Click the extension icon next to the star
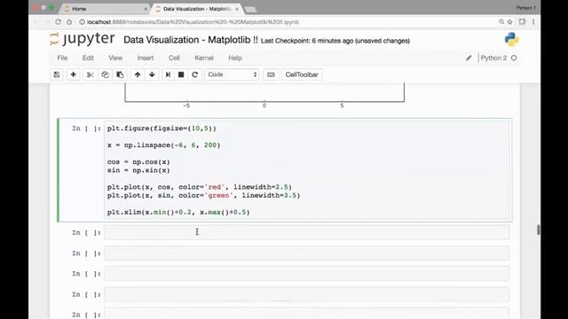 (x=522, y=22)
